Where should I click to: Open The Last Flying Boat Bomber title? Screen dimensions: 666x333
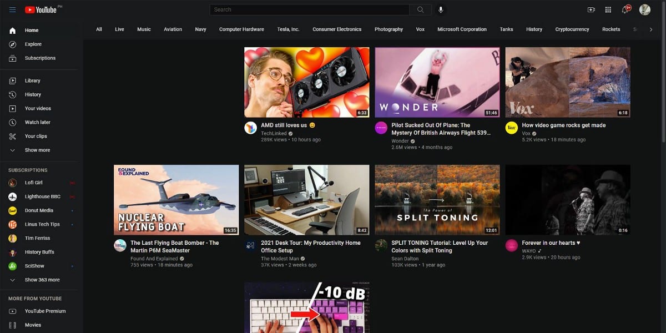[174, 246]
